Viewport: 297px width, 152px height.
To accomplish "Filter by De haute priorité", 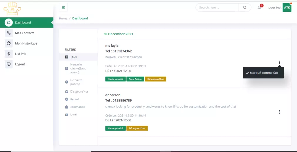I will click(x=76, y=82).
